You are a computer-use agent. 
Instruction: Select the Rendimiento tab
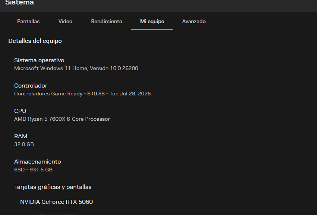point(107,22)
